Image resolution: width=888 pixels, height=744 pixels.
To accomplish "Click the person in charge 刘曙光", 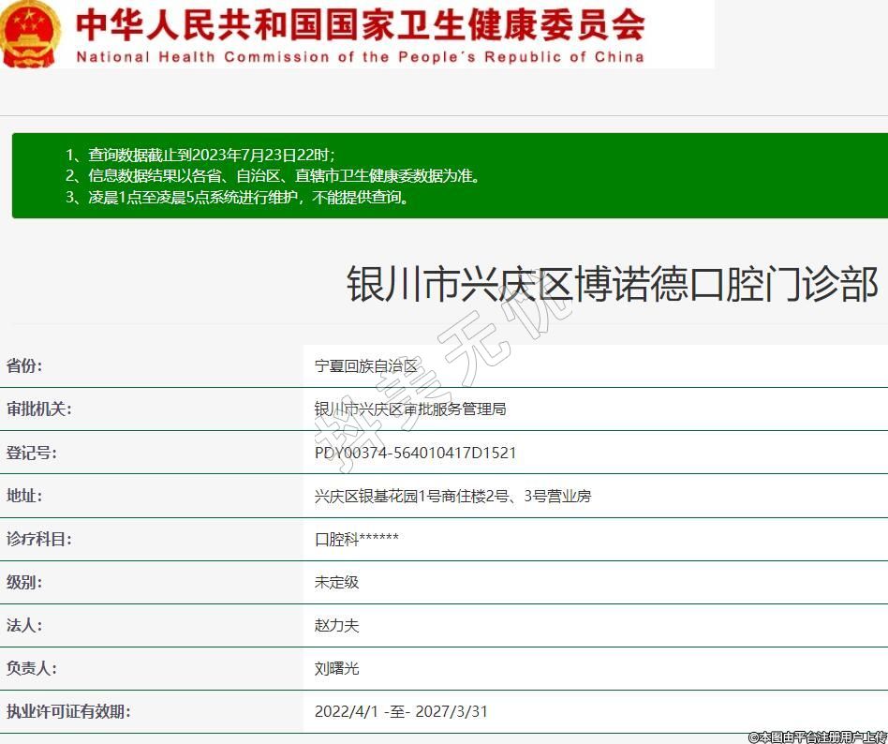I will pos(336,668).
